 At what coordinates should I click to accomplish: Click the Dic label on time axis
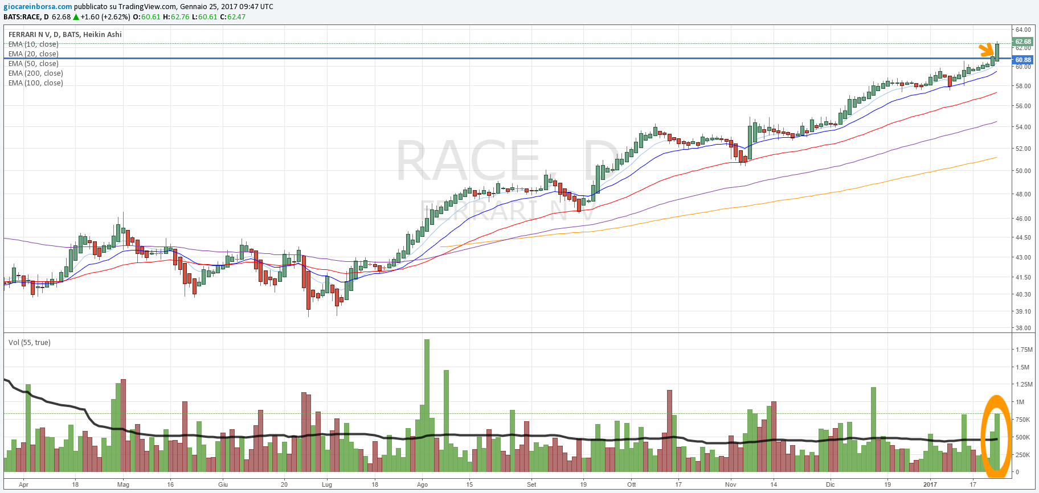[830, 485]
